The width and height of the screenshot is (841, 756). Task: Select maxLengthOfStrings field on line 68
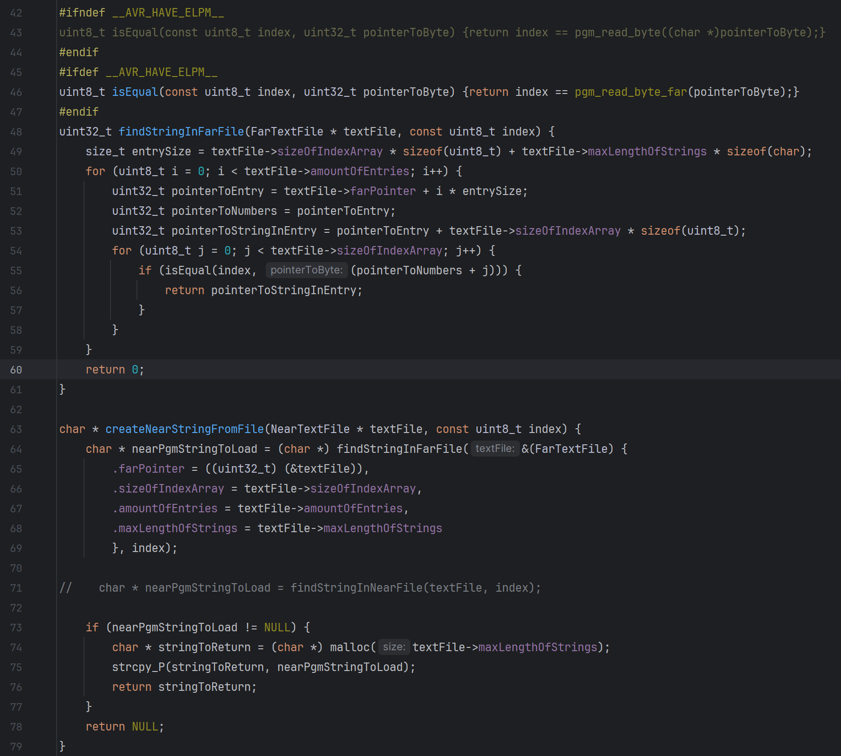point(175,528)
